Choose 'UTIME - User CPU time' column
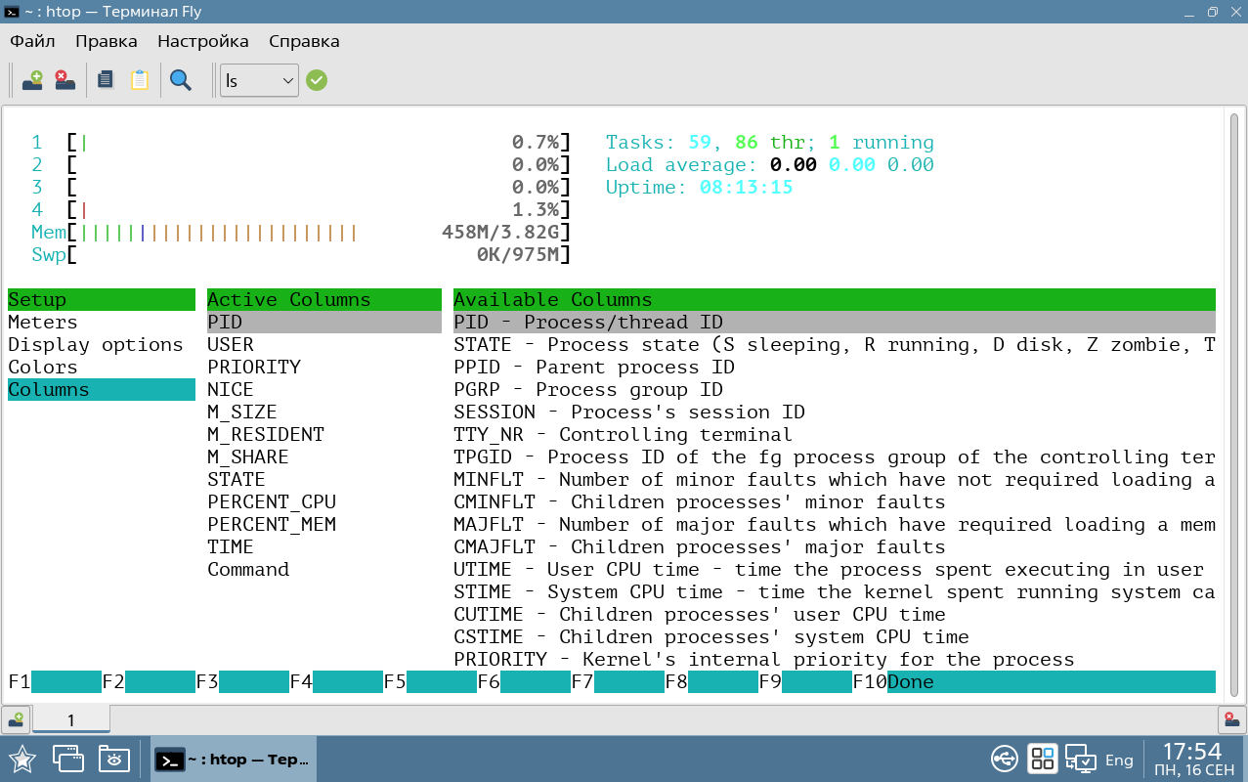 835,570
